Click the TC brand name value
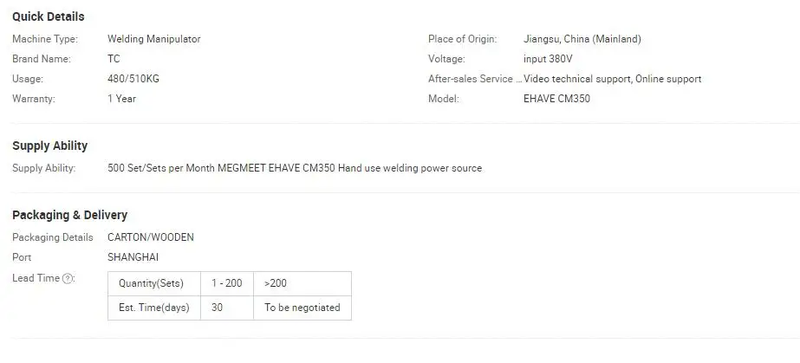 click(x=114, y=59)
